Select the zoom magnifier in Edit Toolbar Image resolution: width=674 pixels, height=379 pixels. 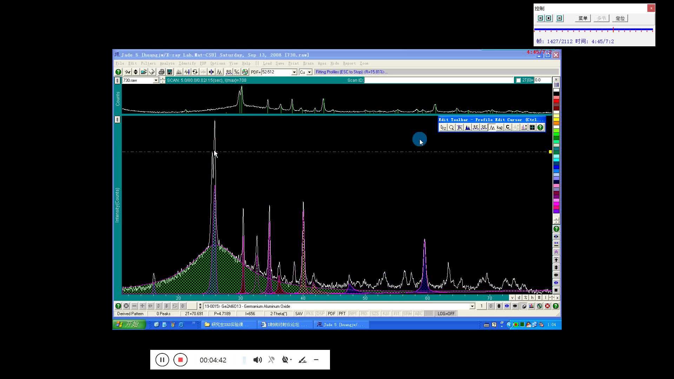point(451,128)
